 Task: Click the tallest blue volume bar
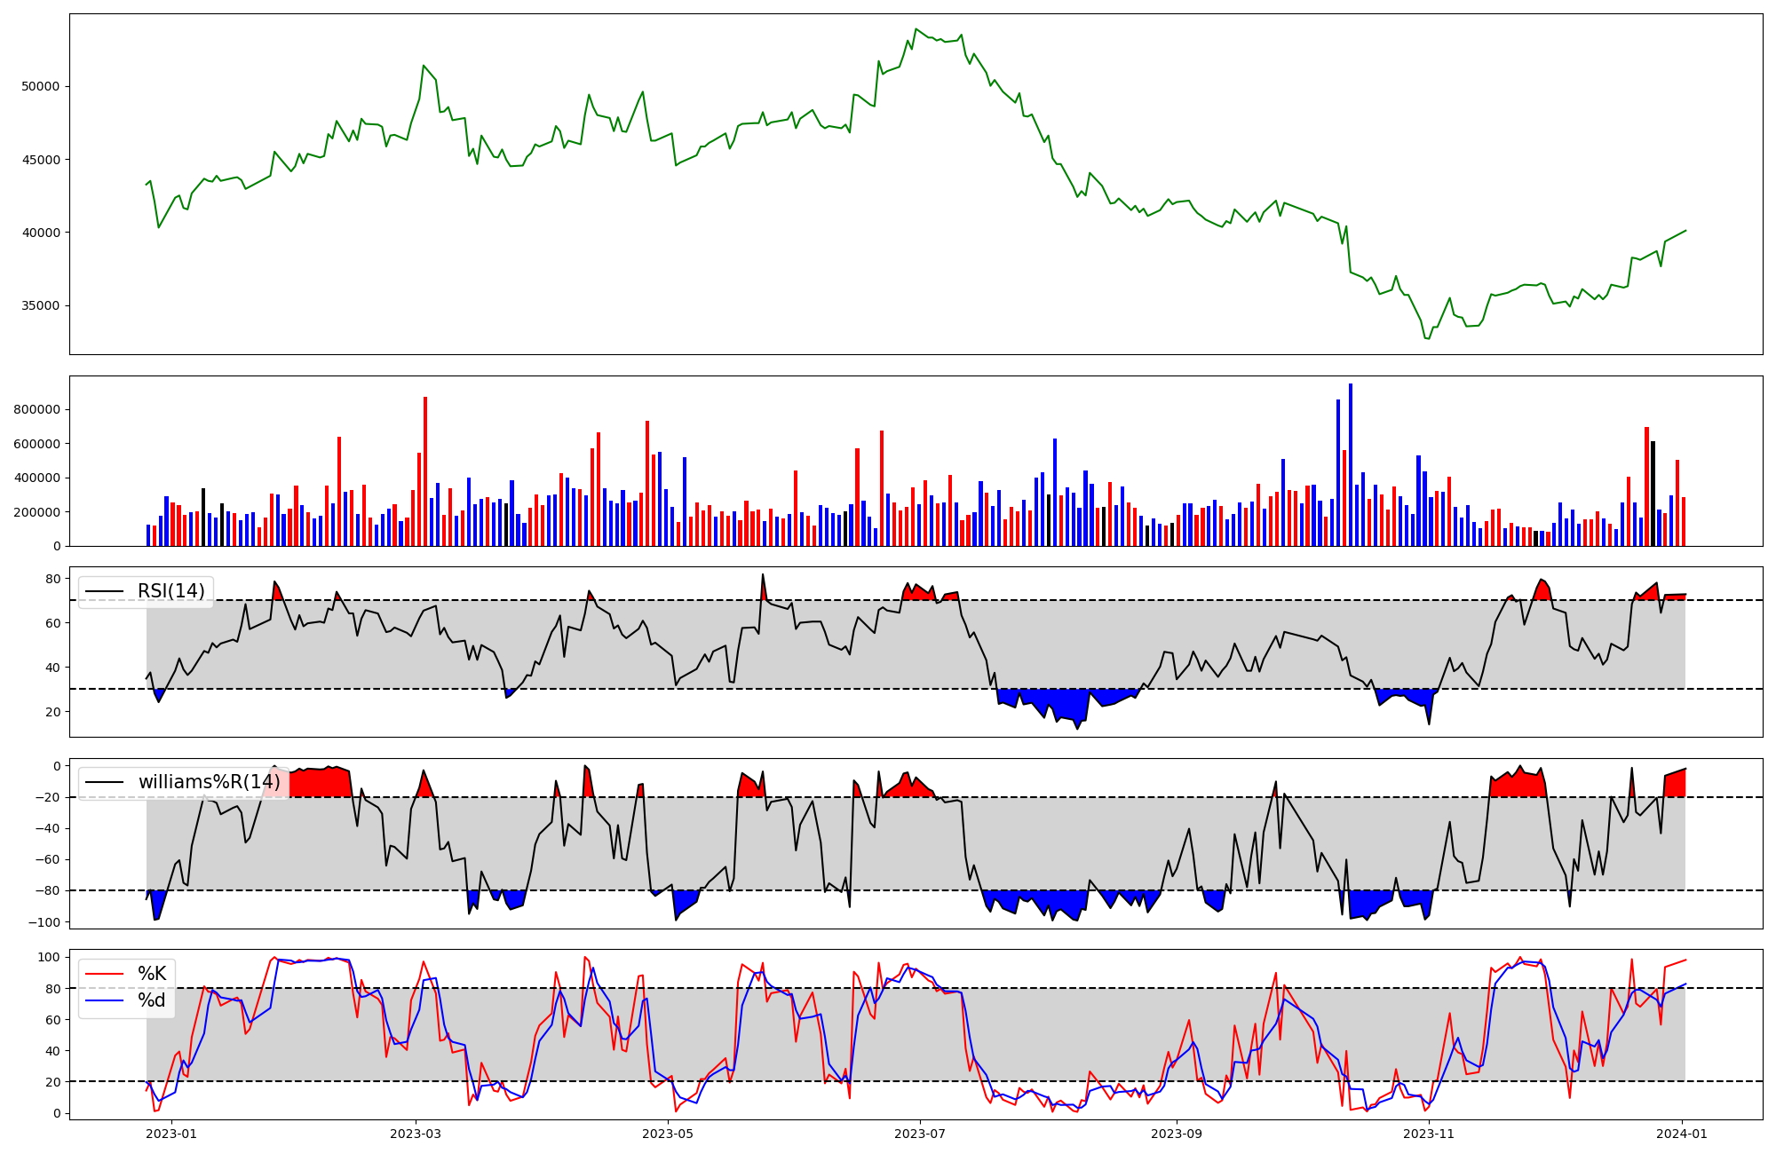tap(1351, 464)
